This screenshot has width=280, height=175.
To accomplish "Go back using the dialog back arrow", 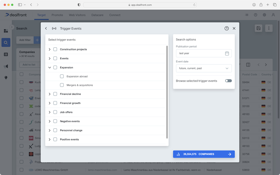I will 46,28.
